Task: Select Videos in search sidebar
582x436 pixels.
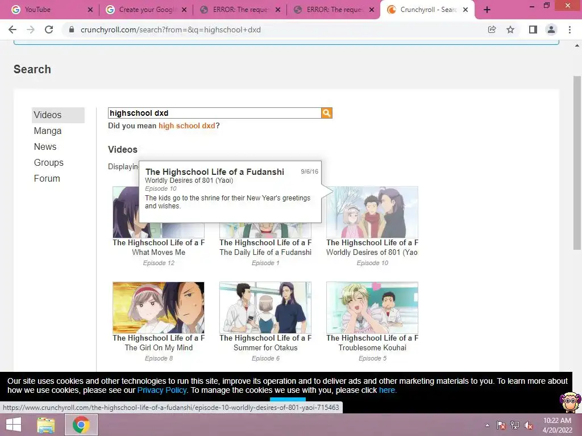Action: (59, 115)
